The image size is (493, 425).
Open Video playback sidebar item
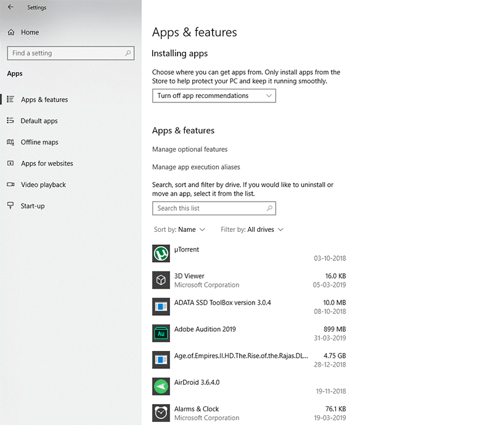click(x=43, y=185)
